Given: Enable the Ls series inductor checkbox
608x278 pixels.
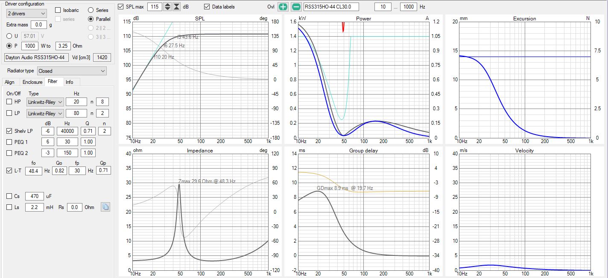Looking at the screenshot, I should click(x=9, y=207).
